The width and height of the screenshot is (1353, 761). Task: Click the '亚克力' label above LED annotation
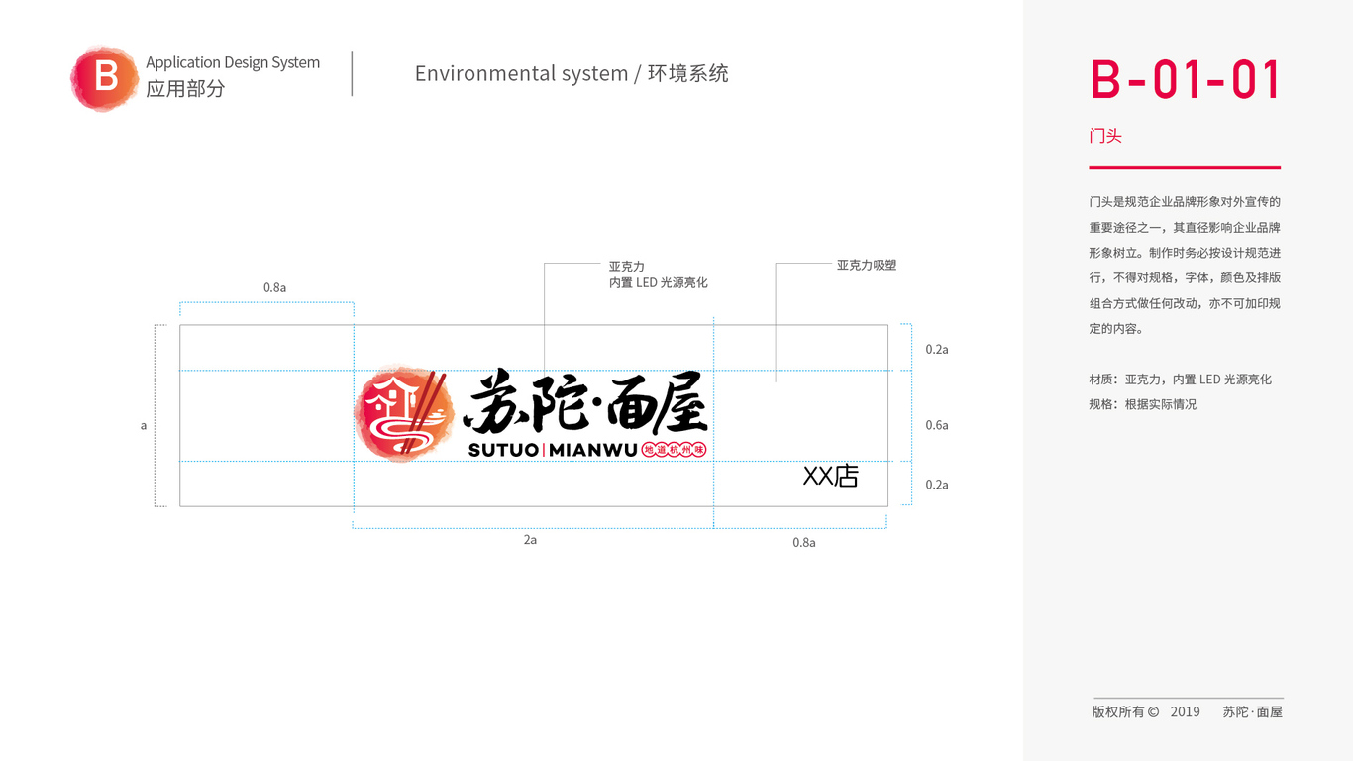(627, 267)
